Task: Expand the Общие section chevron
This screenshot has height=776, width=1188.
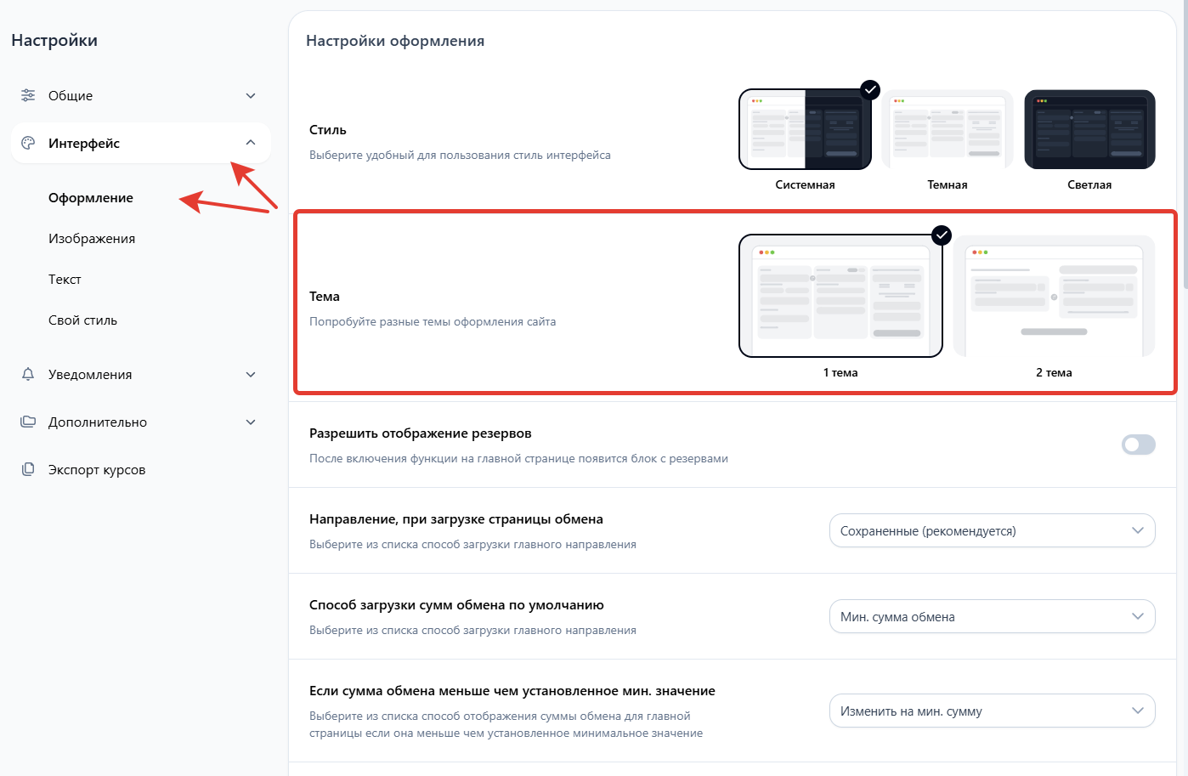Action: (x=251, y=96)
